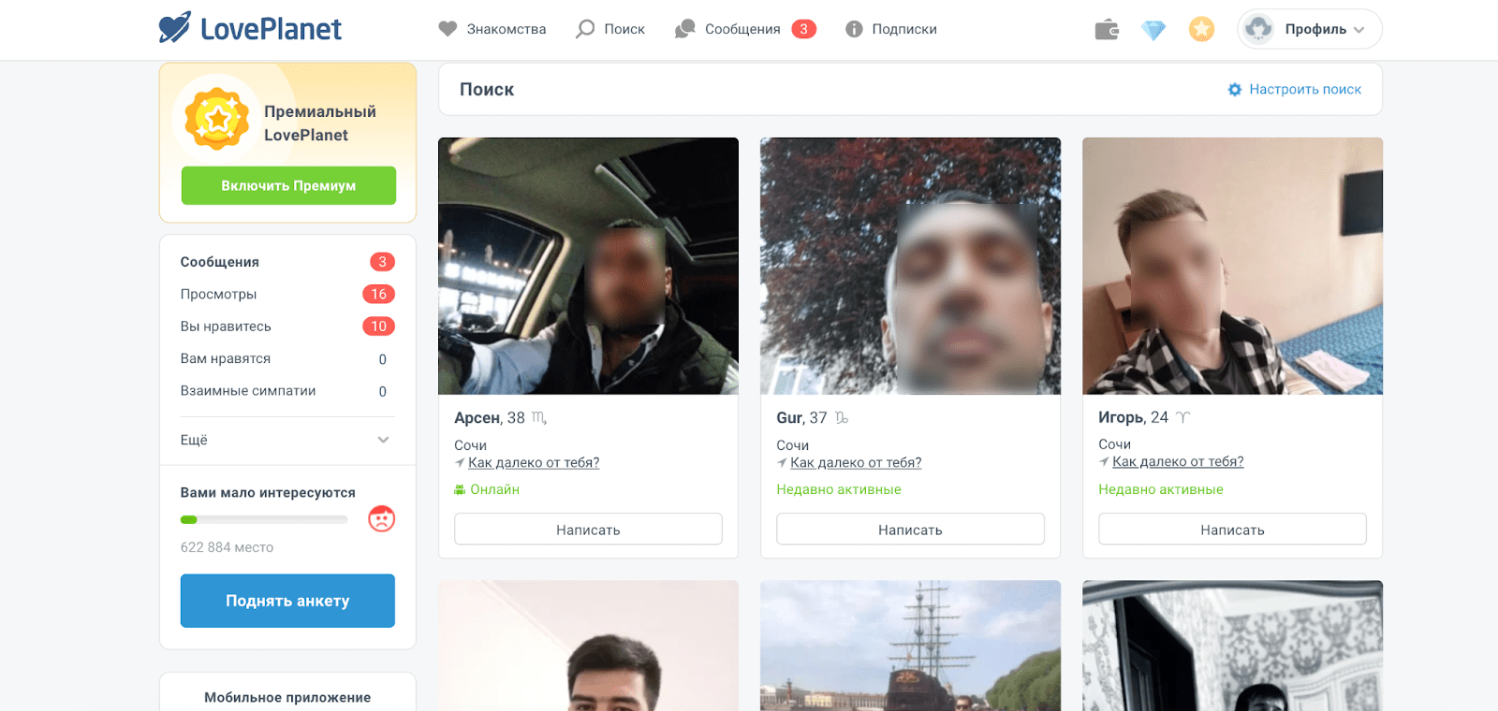This screenshot has height=711, width=1498.
Task: Open Настроить поиск link
Action: point(1305,90)
